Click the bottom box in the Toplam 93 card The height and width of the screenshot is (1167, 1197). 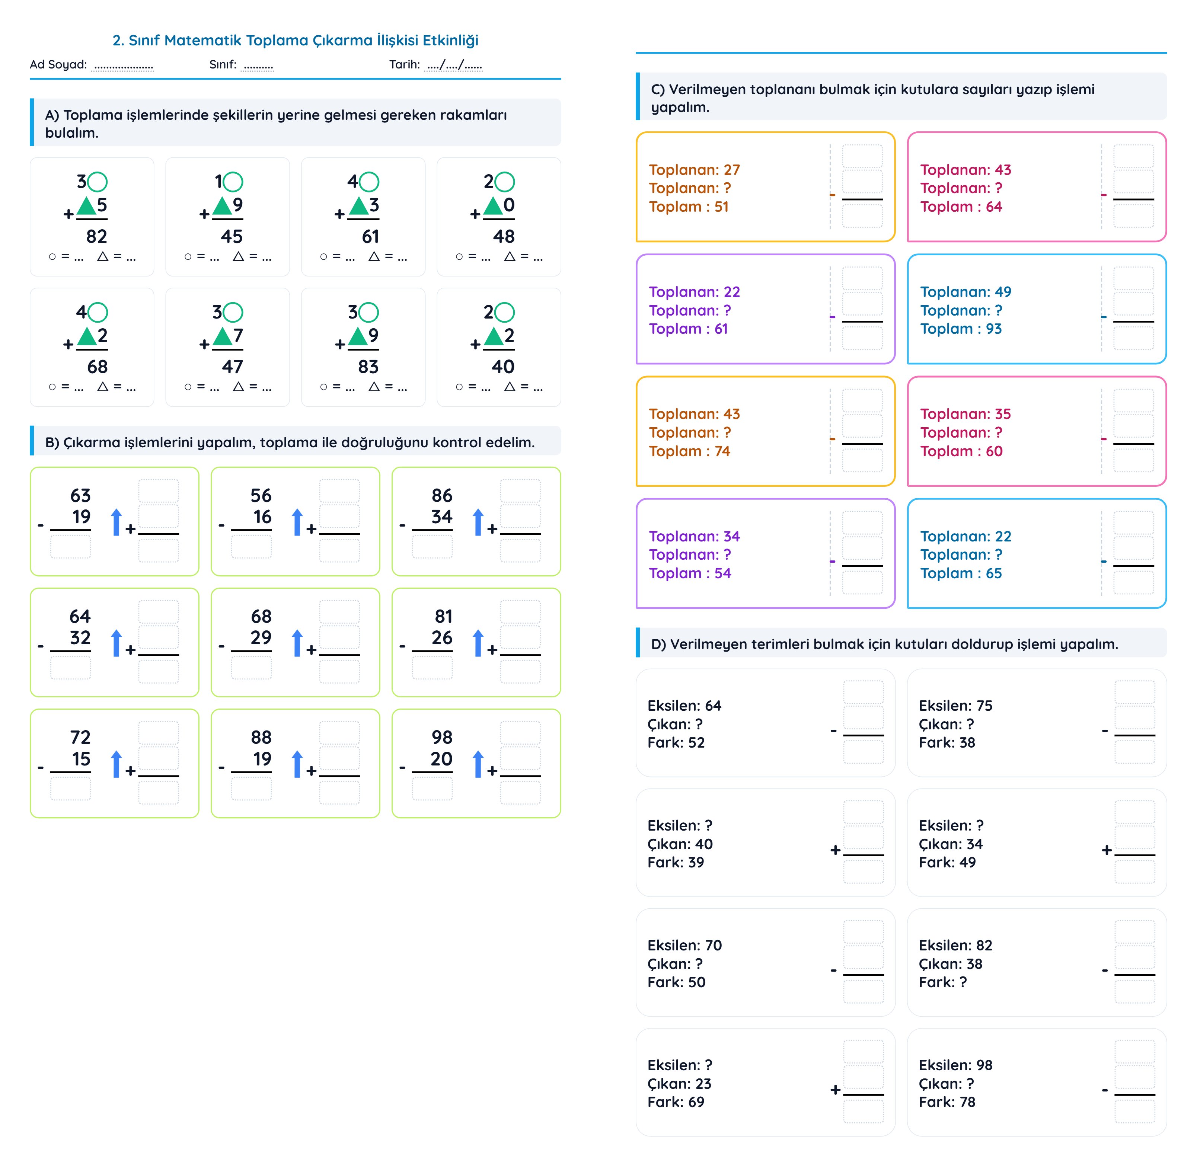pyautogui.click(x=1133, y=338)
